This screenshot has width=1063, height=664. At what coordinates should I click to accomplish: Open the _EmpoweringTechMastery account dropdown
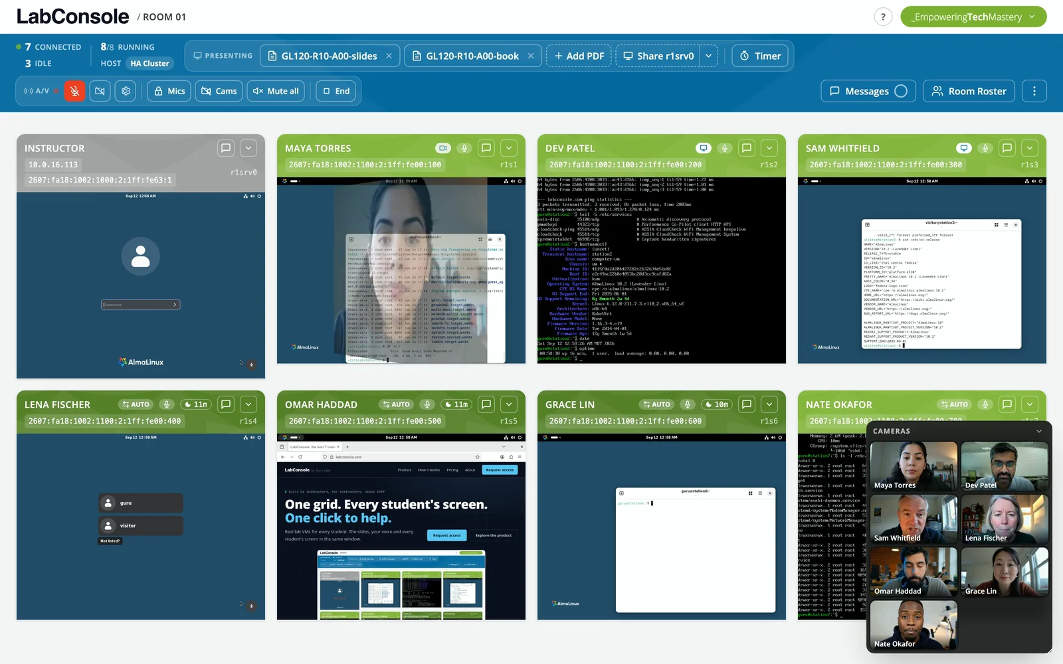click(973, 17)
